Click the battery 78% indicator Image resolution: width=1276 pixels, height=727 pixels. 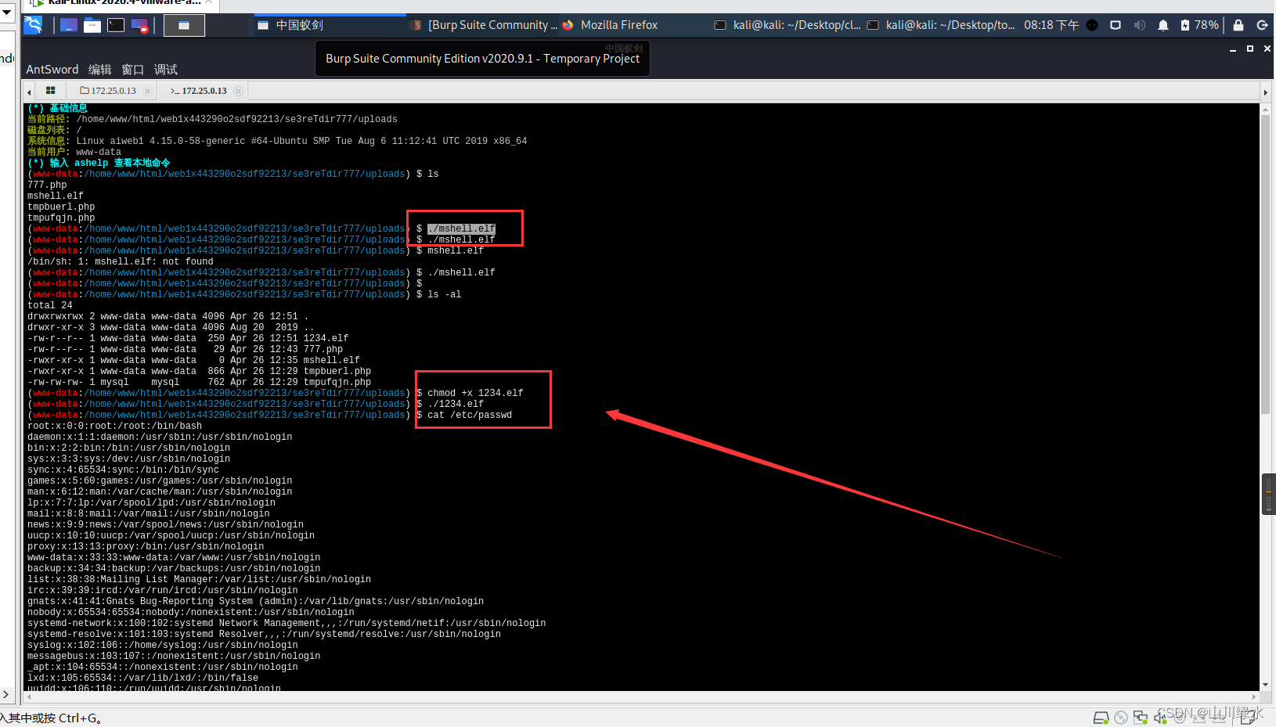(1199, 25)
